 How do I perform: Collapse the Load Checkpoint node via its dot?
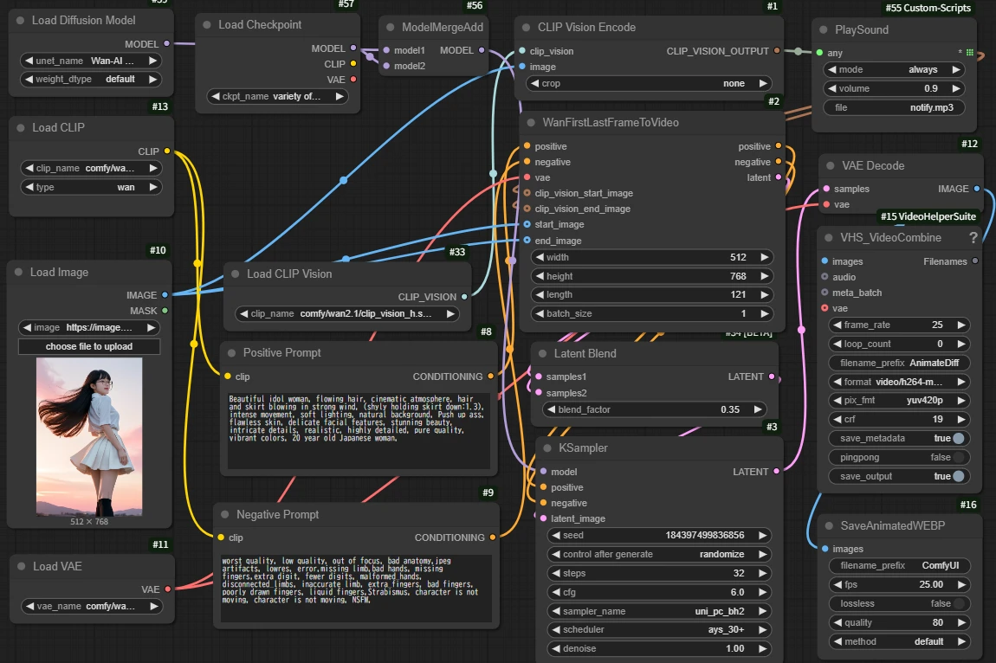207,25
